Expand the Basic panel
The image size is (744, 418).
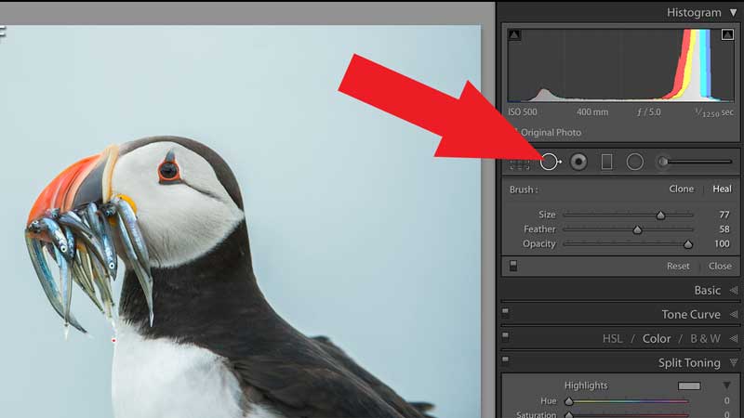pos(734,290)
